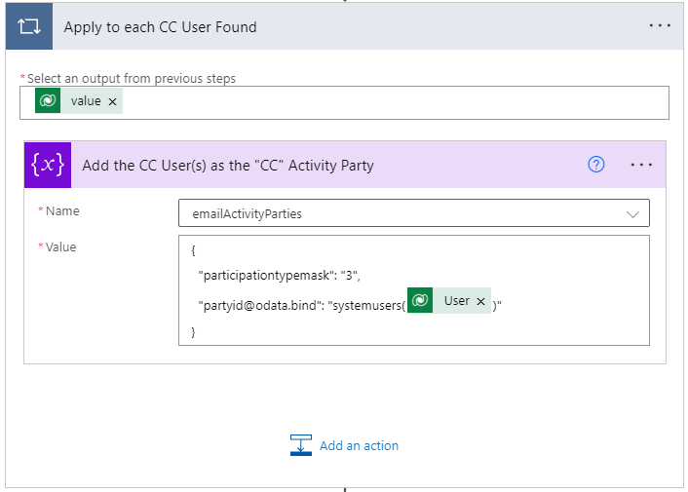
Task: Open help for the append variable action
Action: 596,165
